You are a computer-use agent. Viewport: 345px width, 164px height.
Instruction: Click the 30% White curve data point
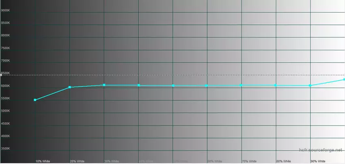104,85
